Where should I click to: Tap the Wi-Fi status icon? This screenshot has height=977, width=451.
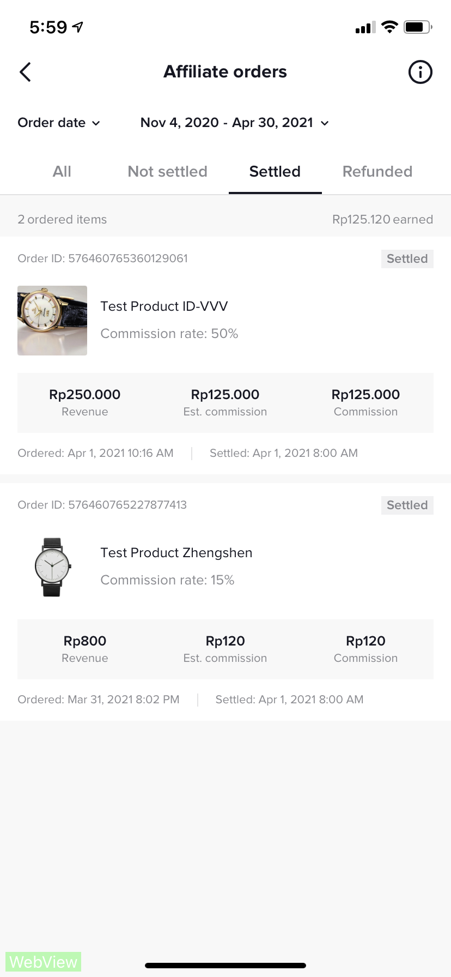(389, 27)
